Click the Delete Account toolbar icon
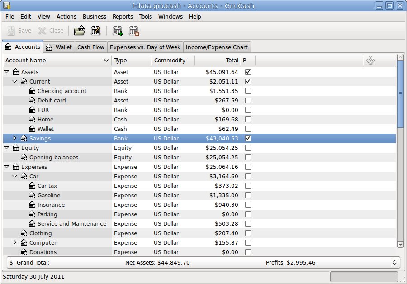Image resolution: width=407 pixels, height=284 pixels. pyautogui.click(x=134, y=31)
